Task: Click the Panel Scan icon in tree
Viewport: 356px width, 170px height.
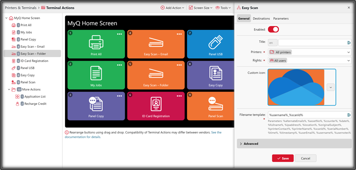Action: 14,82
